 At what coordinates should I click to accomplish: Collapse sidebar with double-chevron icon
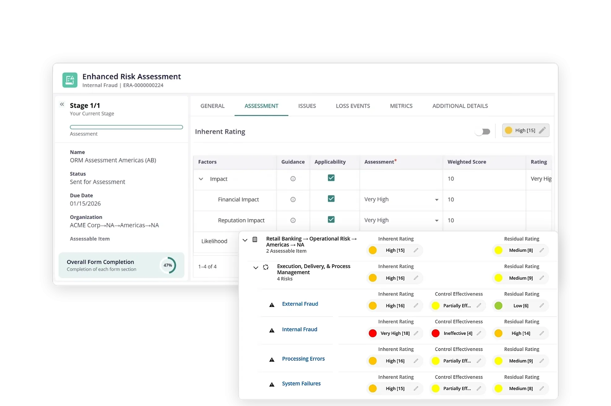[62, 105]
